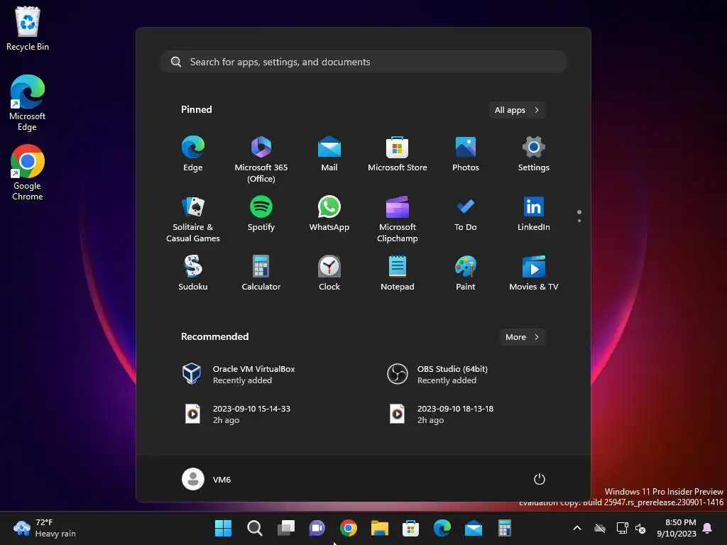Click the OneDrive tray icon
Viewport: 727px width, 545px height.
pyautogui.click(x=600, y=528)
